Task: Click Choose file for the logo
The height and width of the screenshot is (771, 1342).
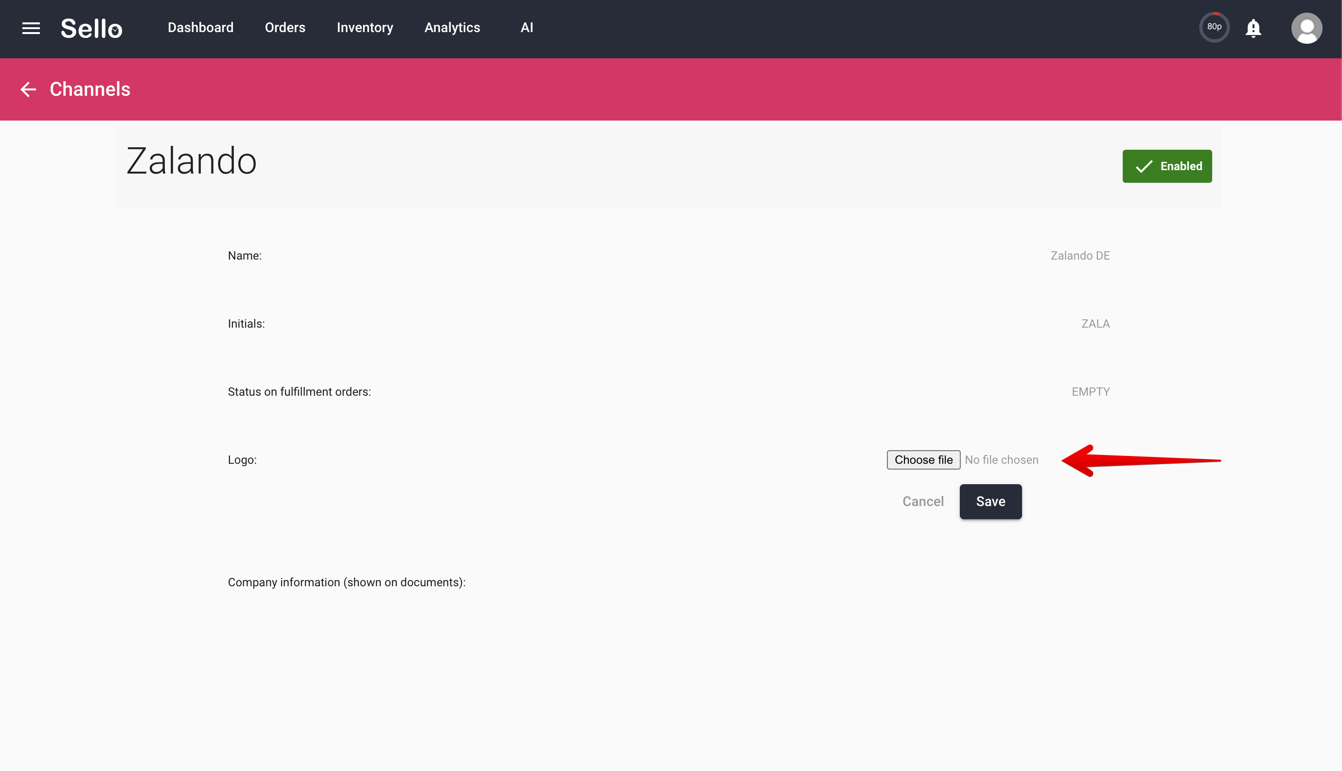Action: [x=923, y=460]
